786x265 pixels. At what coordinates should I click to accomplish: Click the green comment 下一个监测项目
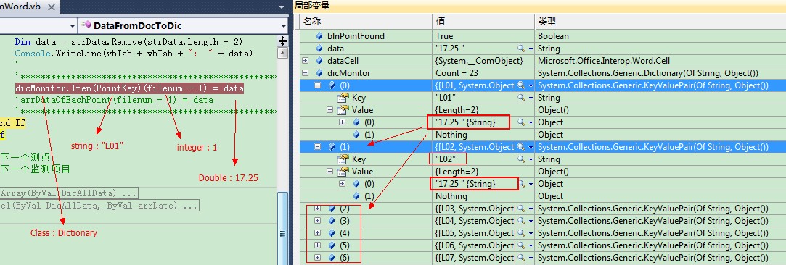click(x=35, y=169)
